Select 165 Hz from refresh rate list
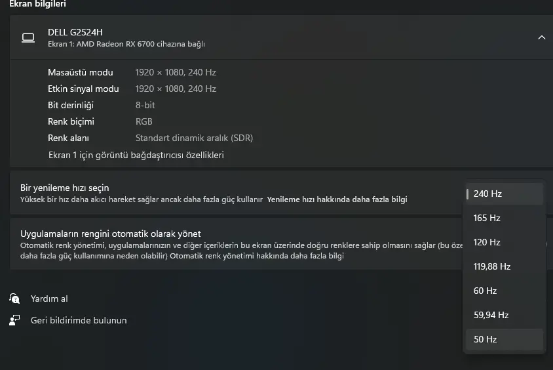This screenshot has width=553, height=370. click(505, 218)
